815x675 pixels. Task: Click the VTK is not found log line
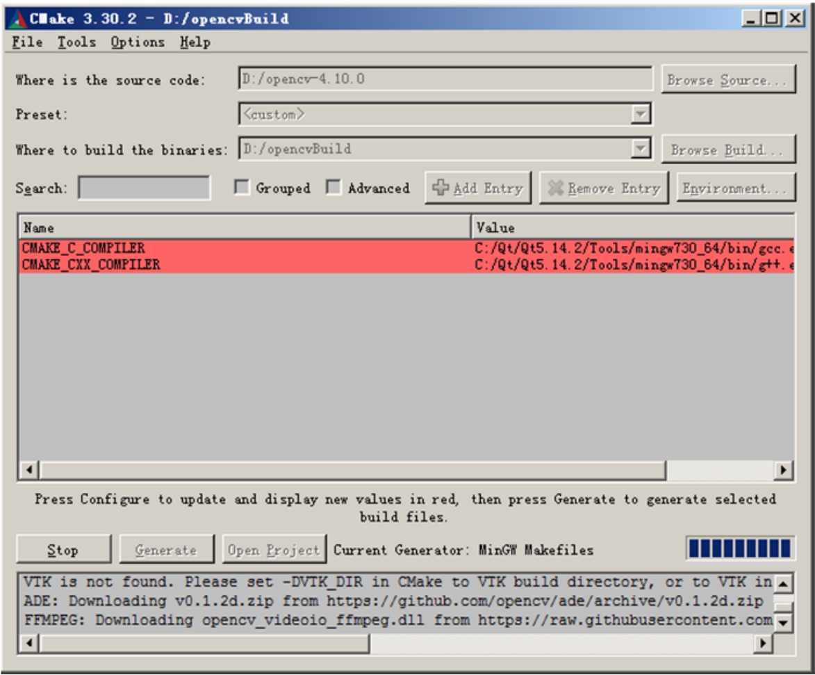coord(397,581)
